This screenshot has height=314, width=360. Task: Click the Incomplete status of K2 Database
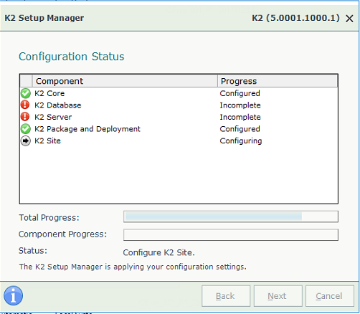click(240, 105)
